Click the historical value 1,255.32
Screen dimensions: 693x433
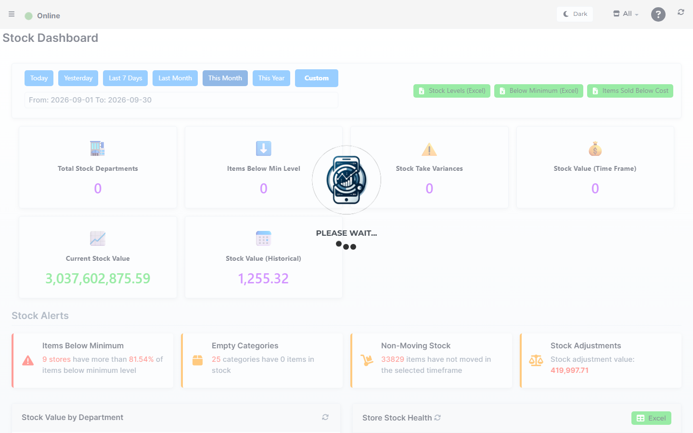(x=264, y=279)
